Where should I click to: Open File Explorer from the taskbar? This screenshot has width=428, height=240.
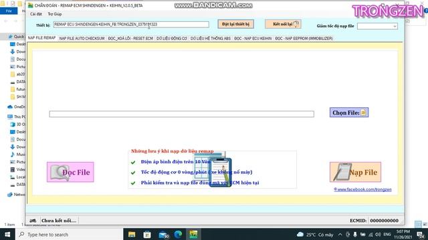coord(132,234)
